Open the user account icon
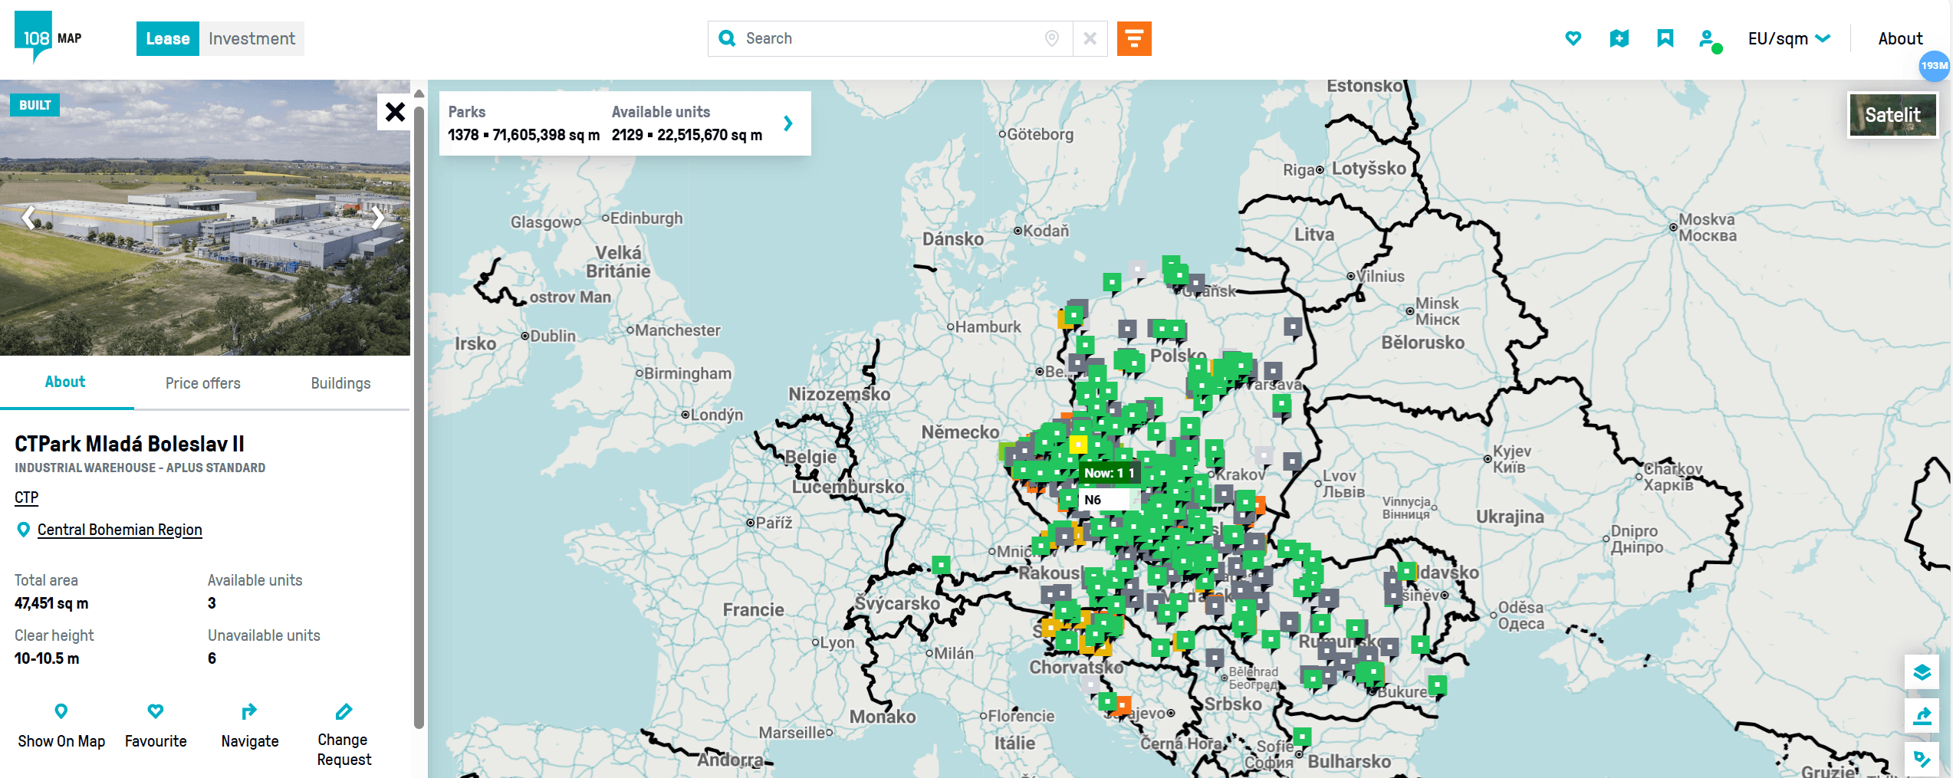 point(1708,39)
